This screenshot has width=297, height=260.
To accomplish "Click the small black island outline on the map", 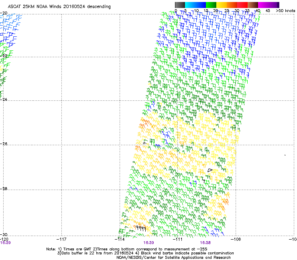I will tap(210, 170).
